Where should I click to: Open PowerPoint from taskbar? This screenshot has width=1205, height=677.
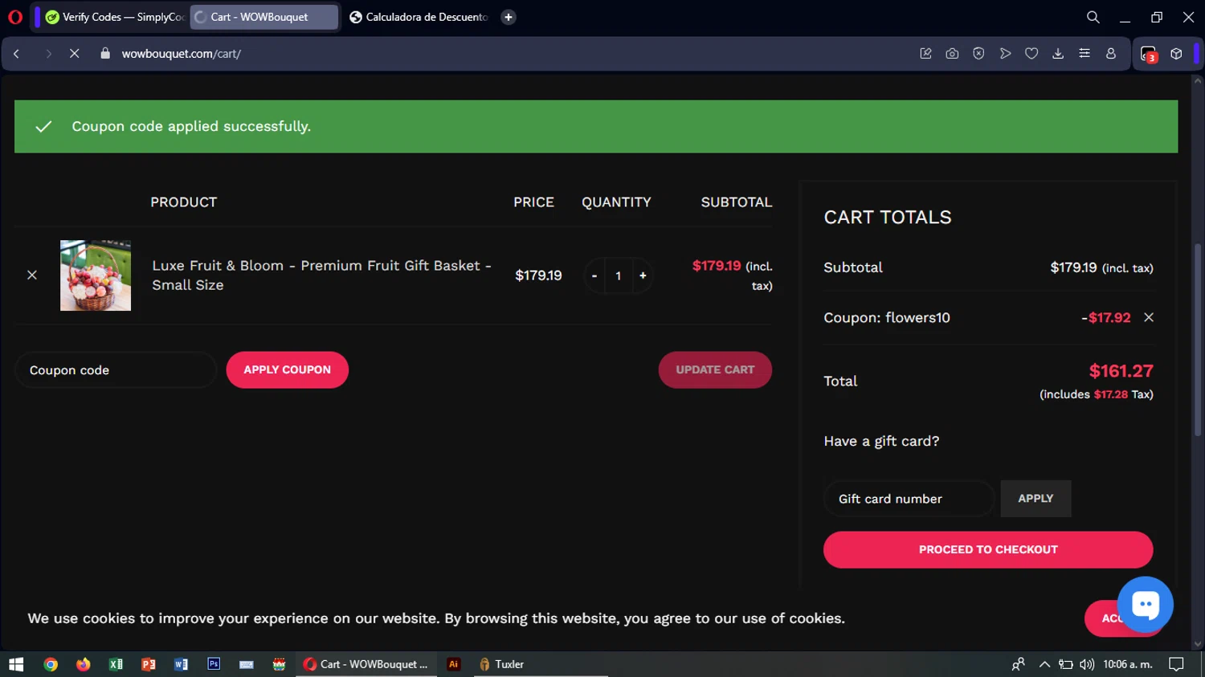coord(149,664)
